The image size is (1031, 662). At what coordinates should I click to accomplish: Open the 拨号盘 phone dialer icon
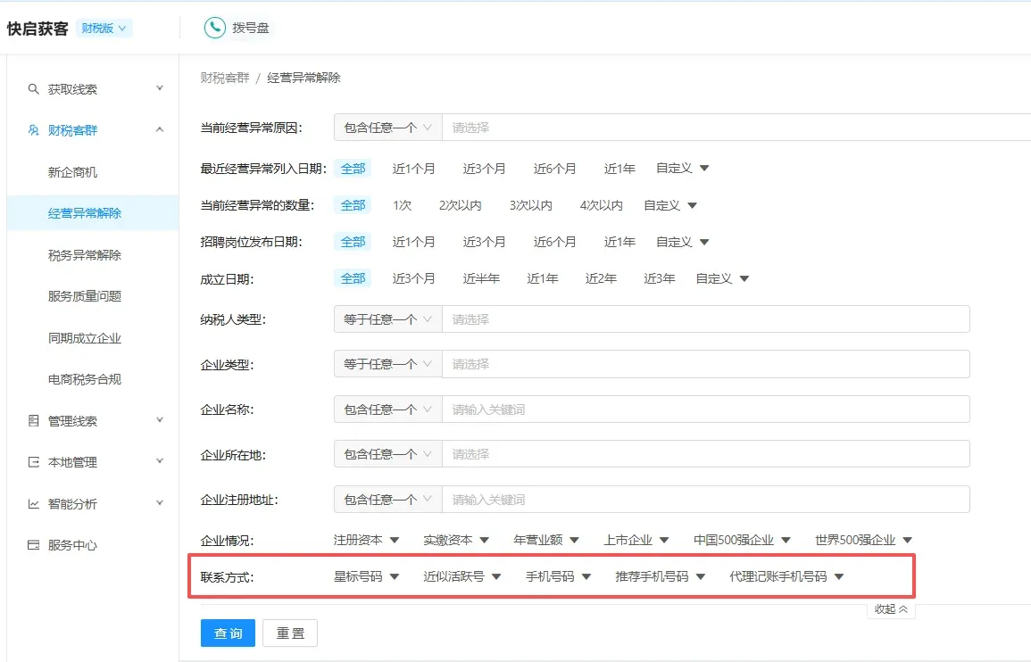[x=214, y=28]
